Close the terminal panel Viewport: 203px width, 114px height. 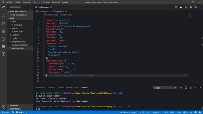pos(200,88)
